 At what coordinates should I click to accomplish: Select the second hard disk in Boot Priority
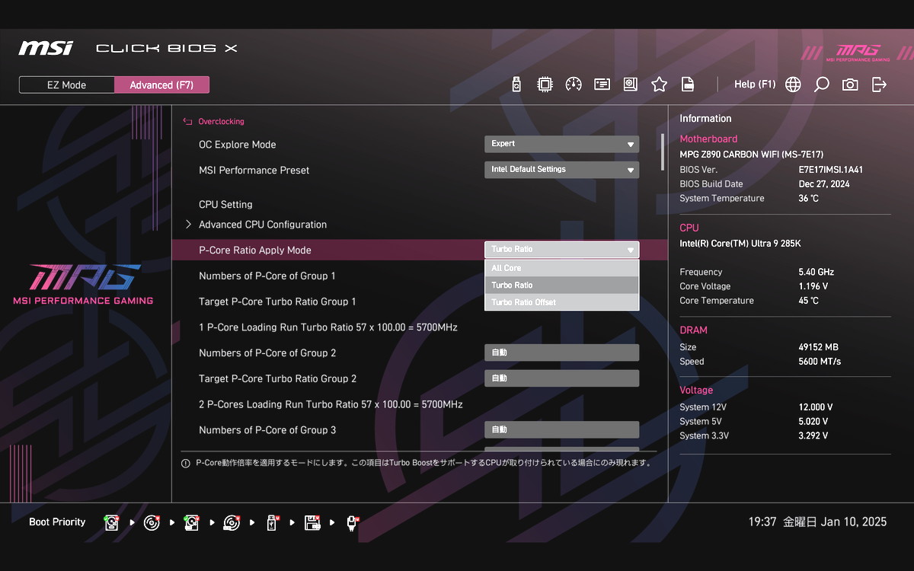pyautogui.click(x=191, y=522)
